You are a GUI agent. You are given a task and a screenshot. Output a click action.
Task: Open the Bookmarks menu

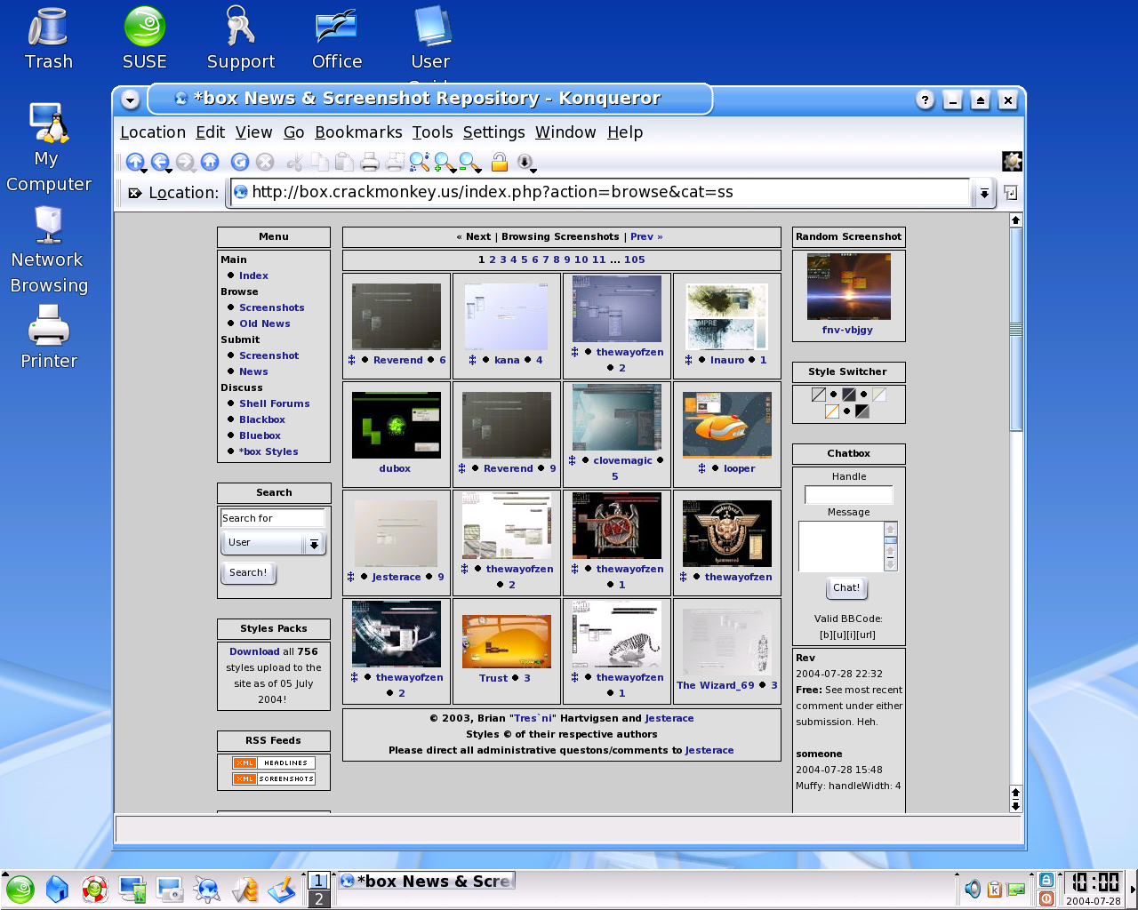(x=358, y=132)
